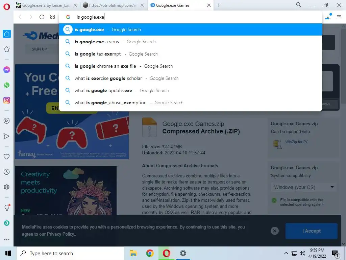
Task: Select 'is google tax exempt' suggestion
Action: pyautogui.click(x=191, y=54)
